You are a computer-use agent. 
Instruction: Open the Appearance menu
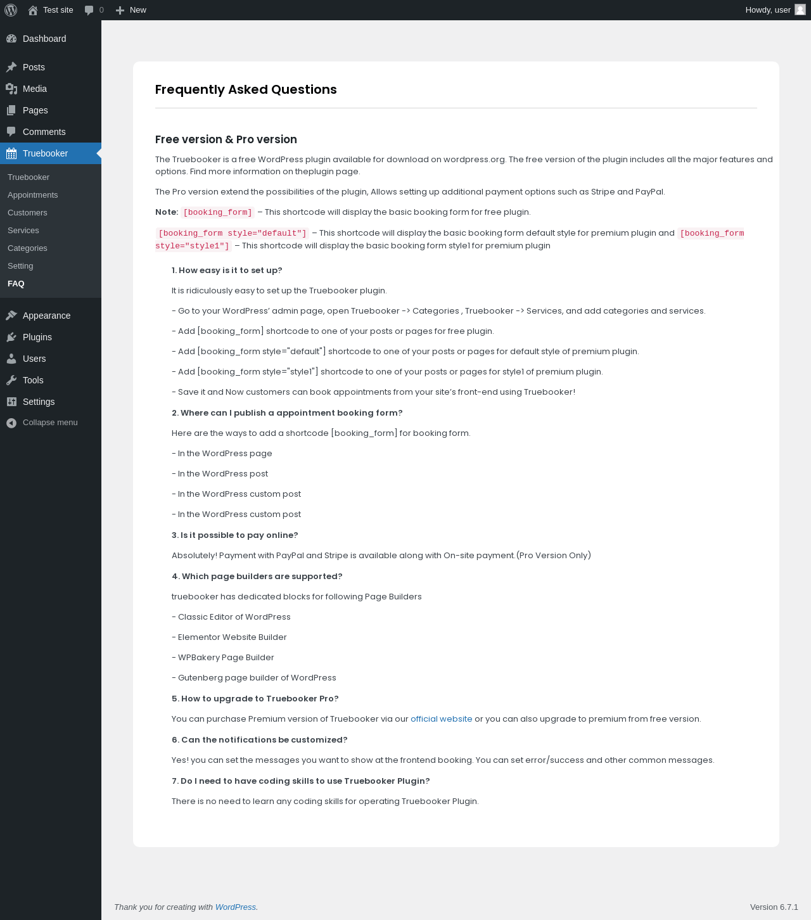pyautogui.click(x=46, y=316)
